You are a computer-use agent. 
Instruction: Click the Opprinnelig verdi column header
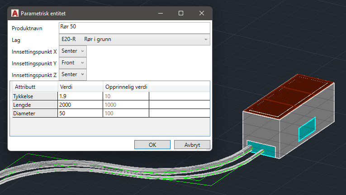tap(126, 86)
